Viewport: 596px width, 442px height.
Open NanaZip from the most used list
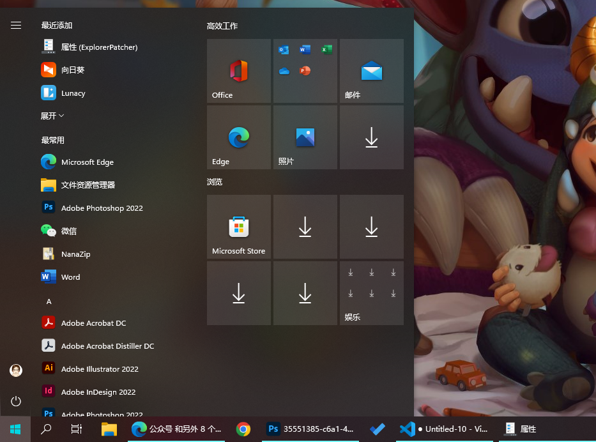point(75,254)
